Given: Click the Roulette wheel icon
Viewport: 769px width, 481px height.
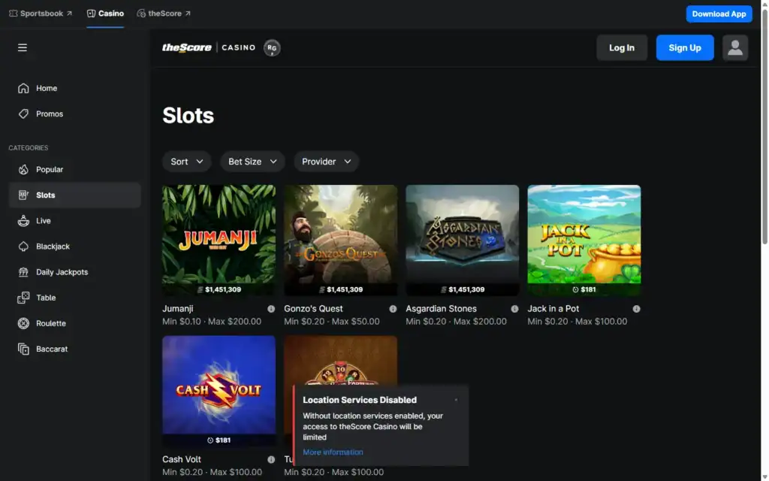Looking at the screenshot, I should click(x=23, y=323).
